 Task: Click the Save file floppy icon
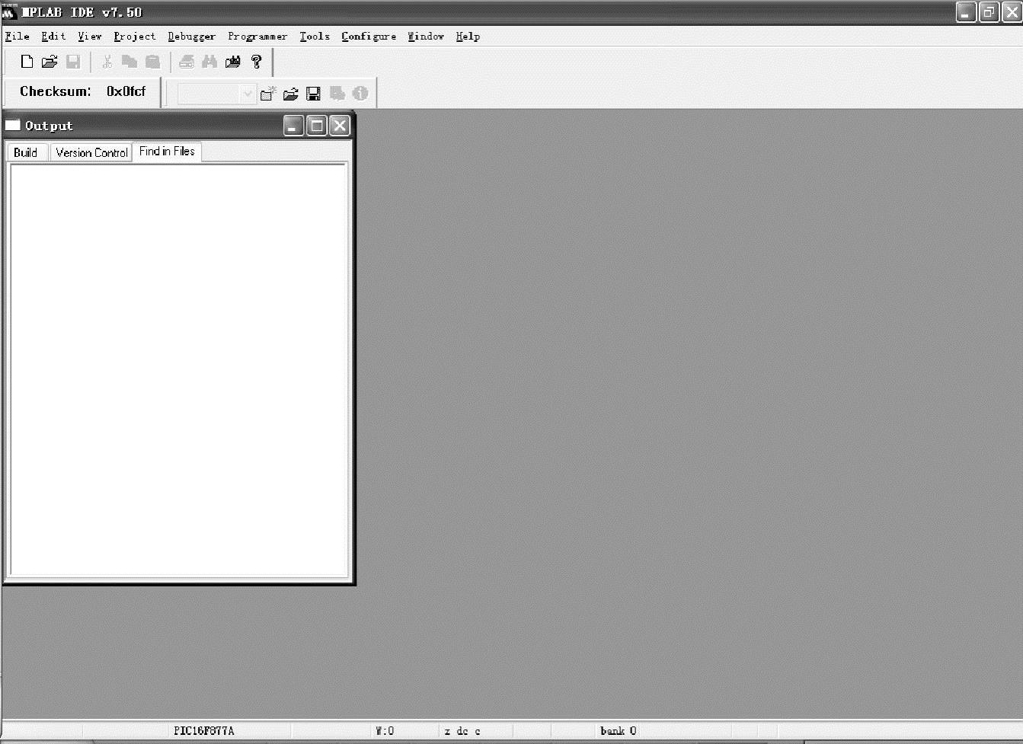[73, 62]
